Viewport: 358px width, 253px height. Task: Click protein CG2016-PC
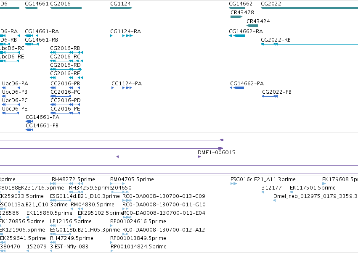point(65,92)
